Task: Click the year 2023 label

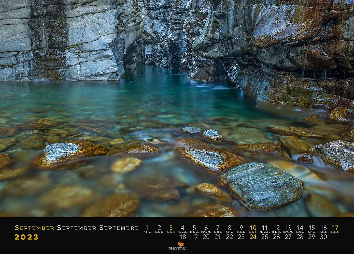Action: 26,237
